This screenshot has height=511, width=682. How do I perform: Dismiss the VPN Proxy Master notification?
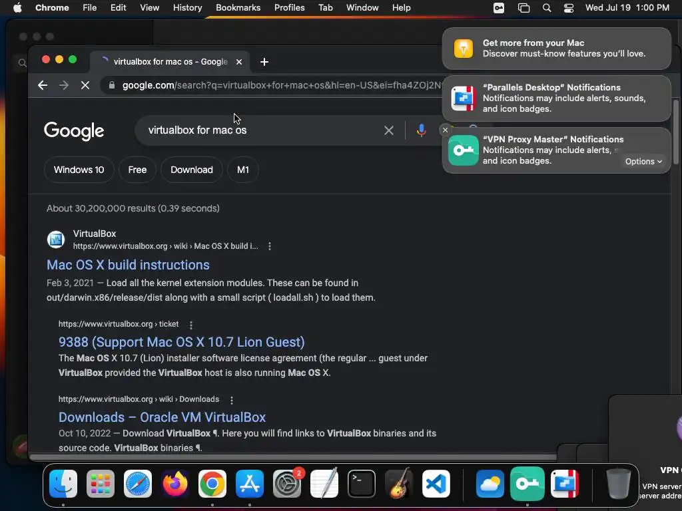pyautogui.click(x=445, y=130)
